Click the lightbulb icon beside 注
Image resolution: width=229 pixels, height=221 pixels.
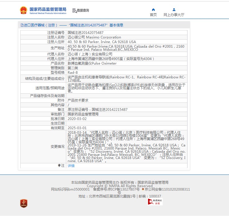(59, 165)
